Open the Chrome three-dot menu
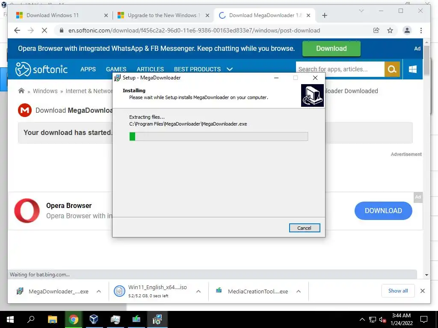The height and width of the screenshot is (328, 438). click(421, 30)
